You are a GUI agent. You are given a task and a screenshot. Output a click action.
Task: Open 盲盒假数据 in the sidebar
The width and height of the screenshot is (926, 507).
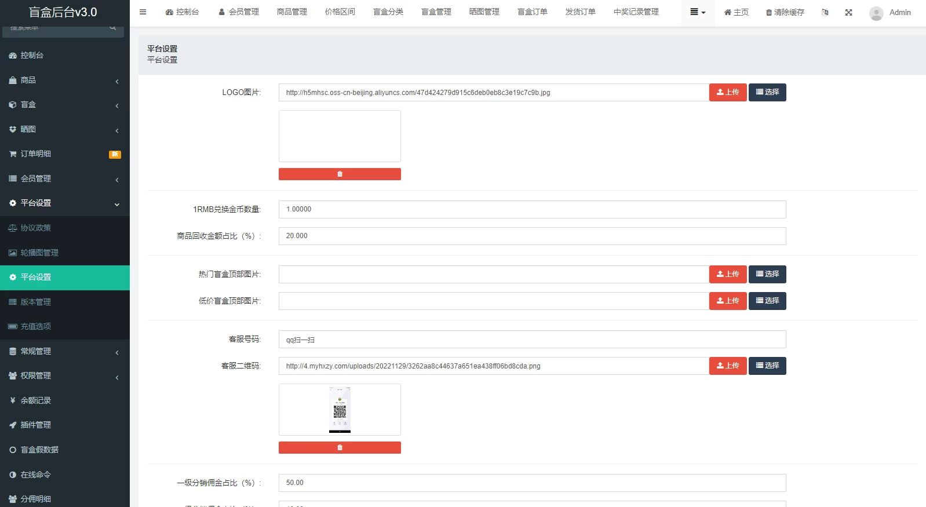39,450
